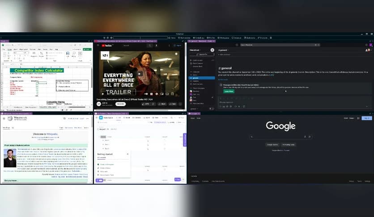Click the YouTube search magnifier icon
The image size is (374, 217).
click(149, 45)
